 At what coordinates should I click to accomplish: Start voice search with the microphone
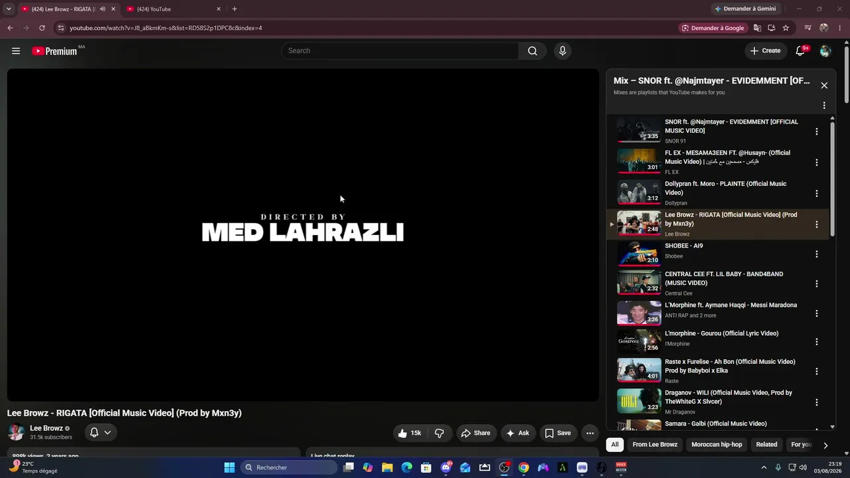pyautogui.click(x=562, y=51)
